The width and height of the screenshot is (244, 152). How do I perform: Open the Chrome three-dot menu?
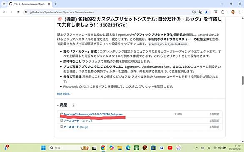pos(240,12)
